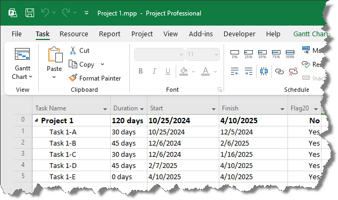Click the Gantt Chart view icon
This screenshot has height=200, width=338.
pyautogui.click(x=22, y=54)
